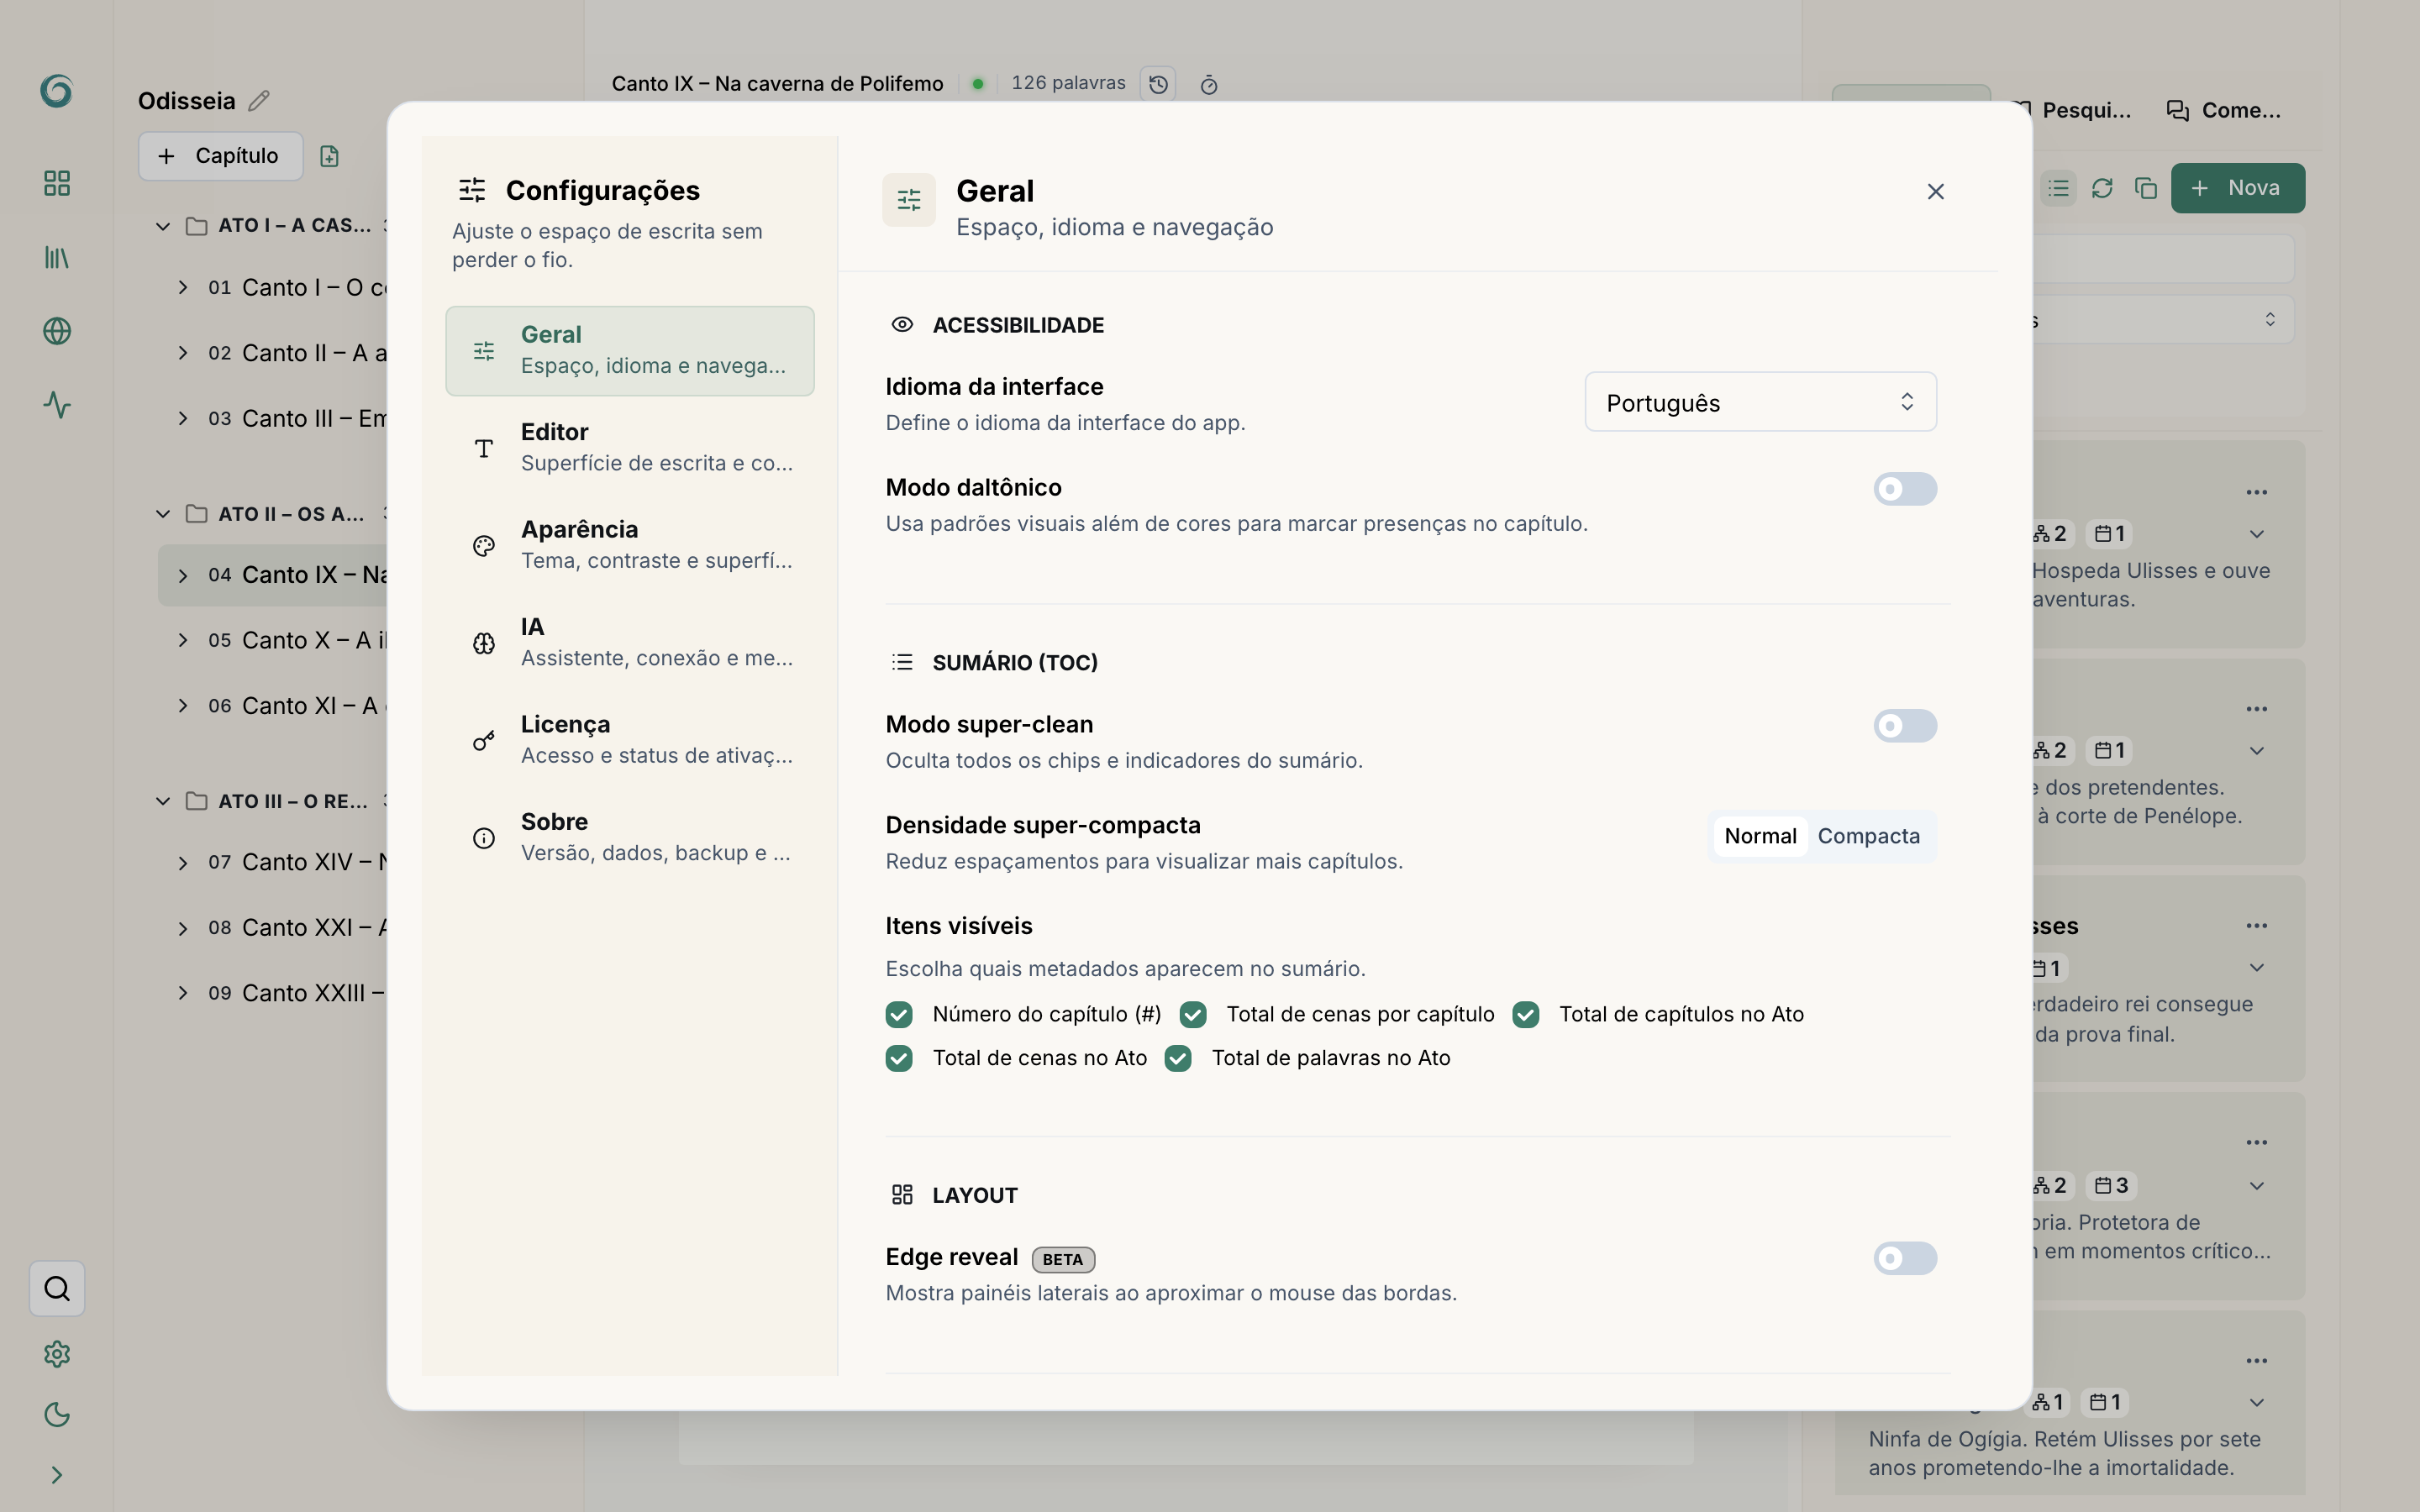This screenshot has height=1512, width=2420.
Task: Click the settings gear icon in sidebar
Action: (x=57, y=1354)
